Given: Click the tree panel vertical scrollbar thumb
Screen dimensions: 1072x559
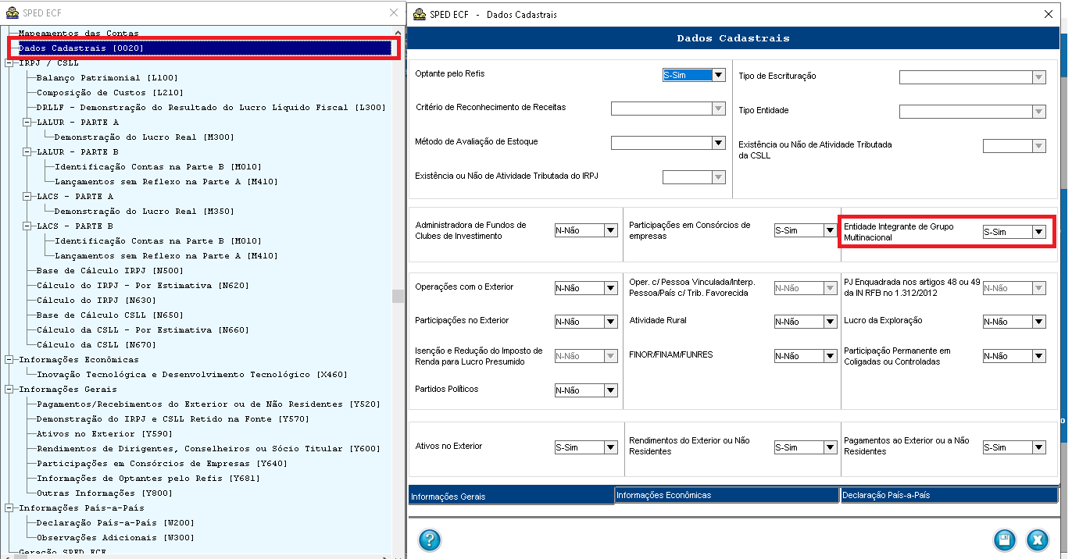Looking at the screenshot, I should pos(398,296).
